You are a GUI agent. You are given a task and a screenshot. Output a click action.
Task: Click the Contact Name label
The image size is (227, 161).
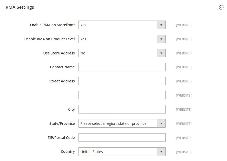(x=62, y=67)
